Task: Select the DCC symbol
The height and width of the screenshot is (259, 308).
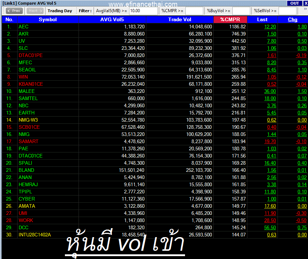Action: [24, 227]
